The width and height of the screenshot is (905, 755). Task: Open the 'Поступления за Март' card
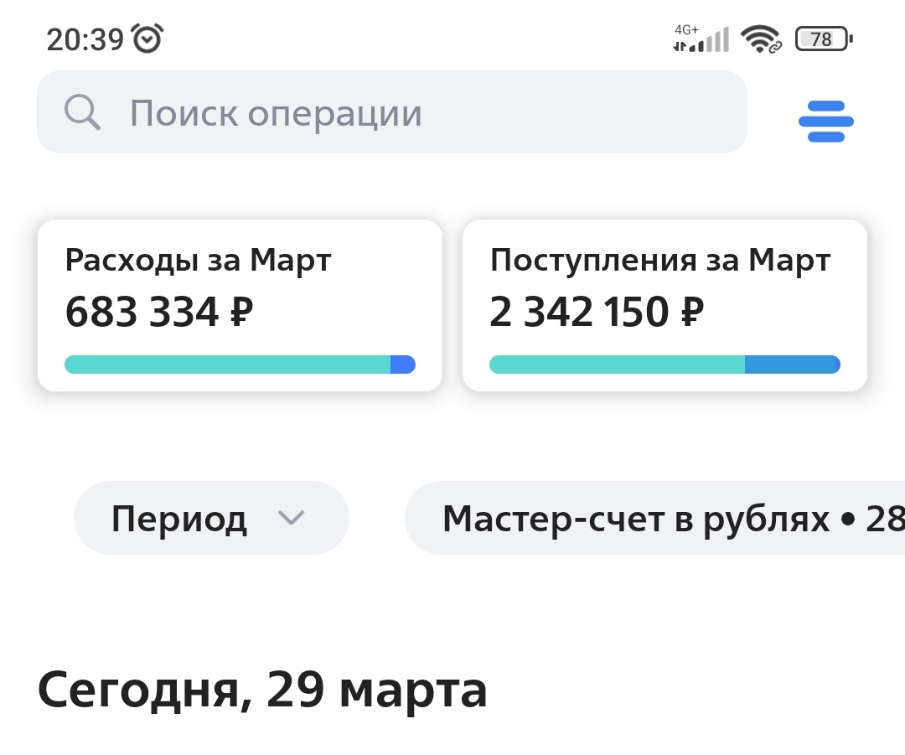pyautogui.click(x=665, y=261)
